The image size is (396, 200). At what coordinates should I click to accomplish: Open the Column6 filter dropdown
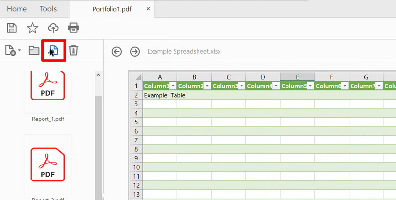point(345,86)
